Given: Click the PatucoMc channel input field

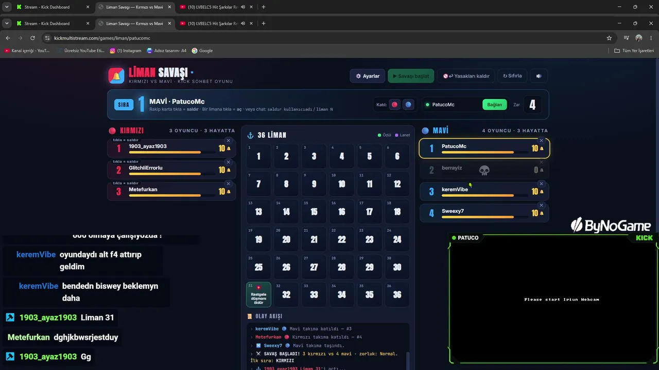Looking at the screenshot, I should [x=452, y=105].
